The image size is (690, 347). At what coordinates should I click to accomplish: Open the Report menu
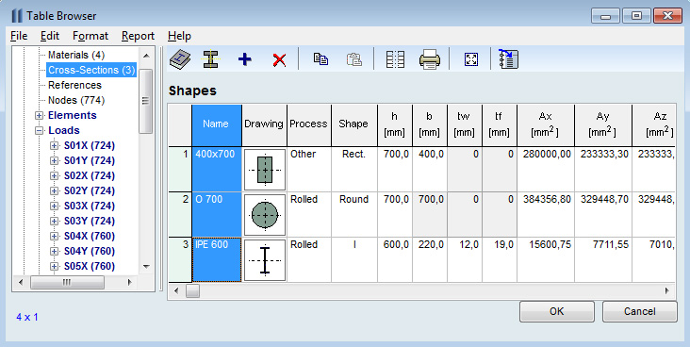tap(138, 36)
